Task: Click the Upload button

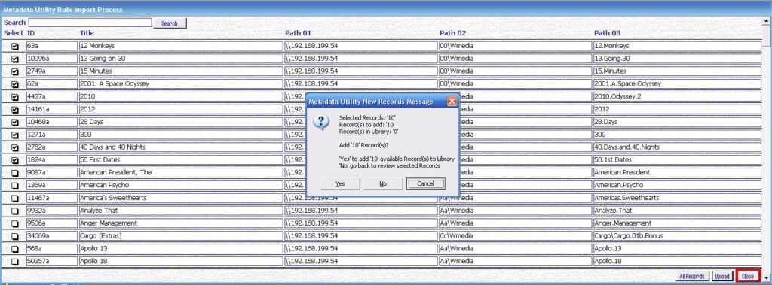Action: (722, 276)
